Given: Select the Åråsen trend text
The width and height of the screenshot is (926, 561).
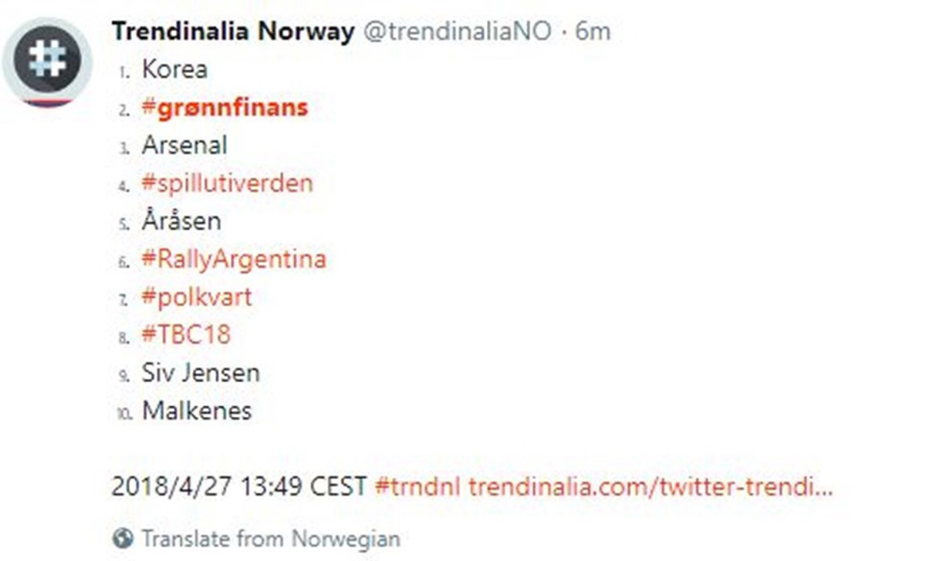Looking at the screenshot, I should coord(180,220).
